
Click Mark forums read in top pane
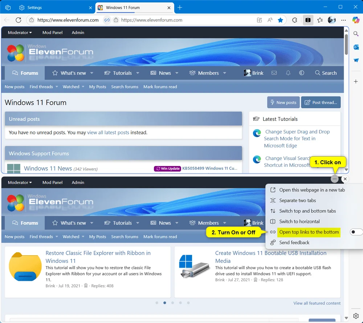coord(160,87)
